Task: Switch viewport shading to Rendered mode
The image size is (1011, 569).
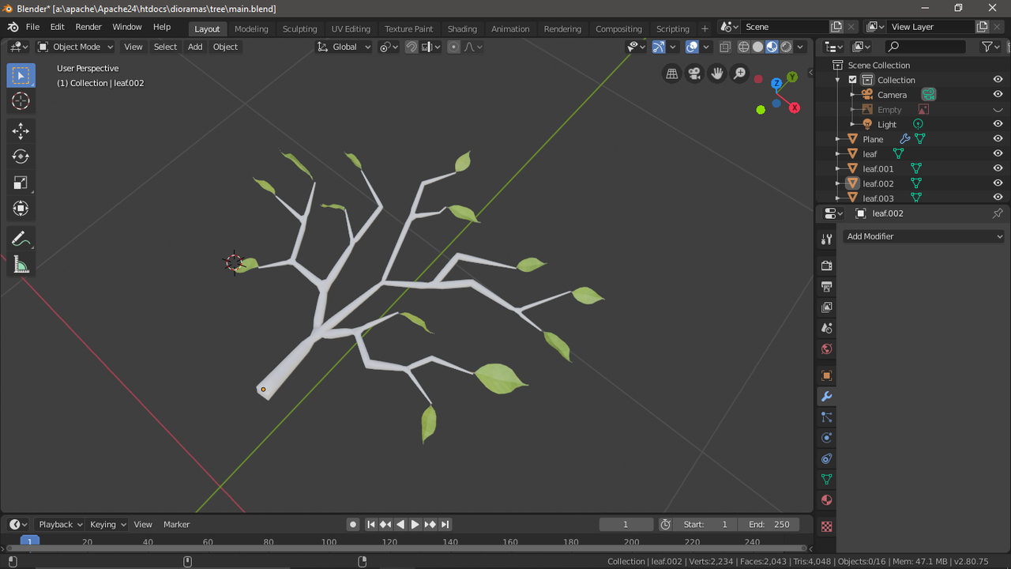Action: pyautogui.click(x=785, y=47)
